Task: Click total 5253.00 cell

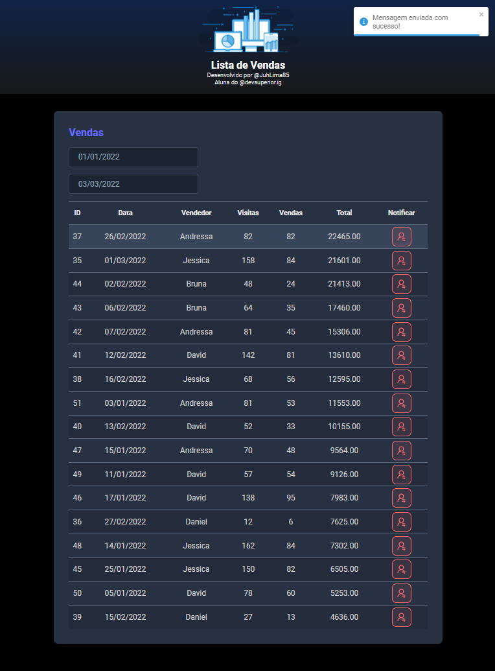Action: coord(345,593)
